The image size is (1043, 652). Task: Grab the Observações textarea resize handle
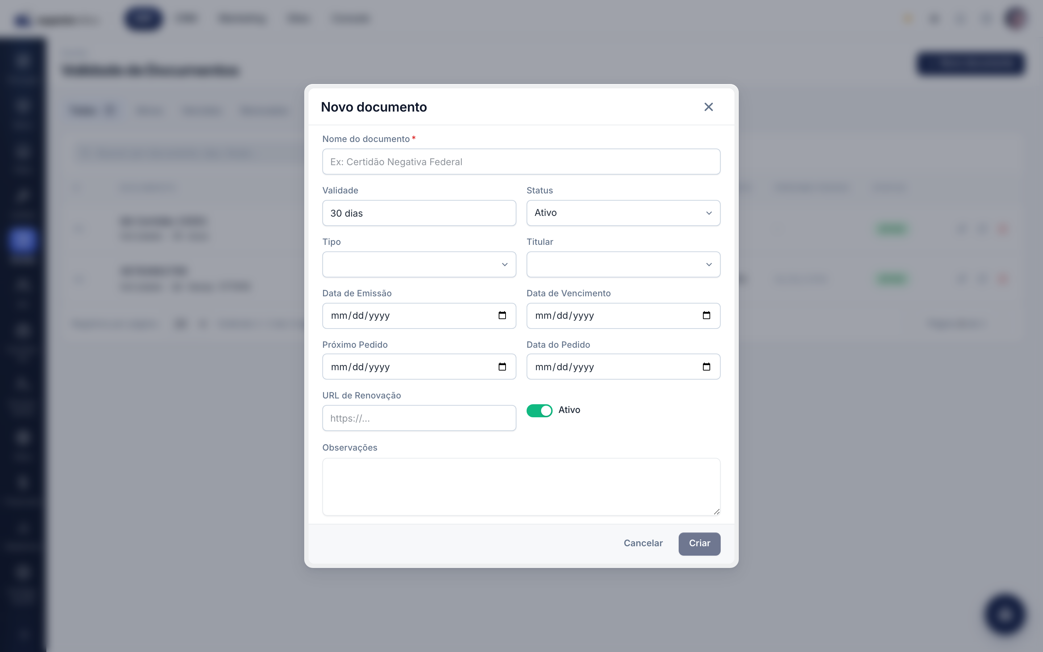716,511
